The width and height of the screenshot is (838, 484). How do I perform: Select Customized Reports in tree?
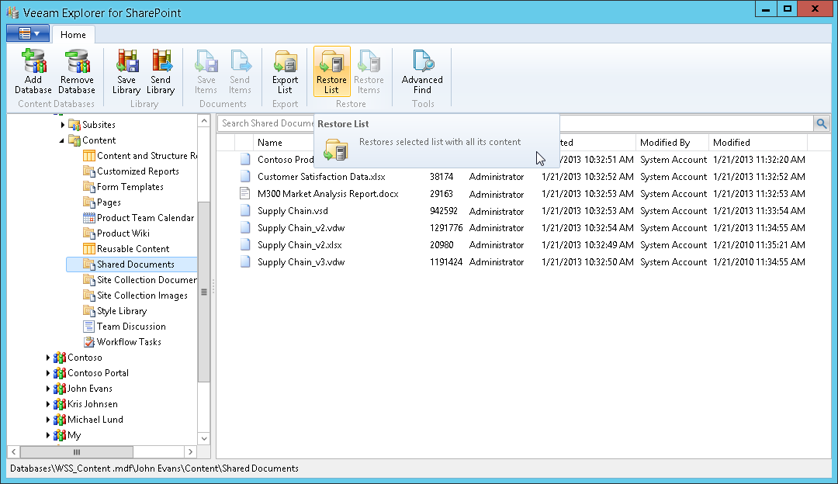pyautogui.click(x=131, y=171)
